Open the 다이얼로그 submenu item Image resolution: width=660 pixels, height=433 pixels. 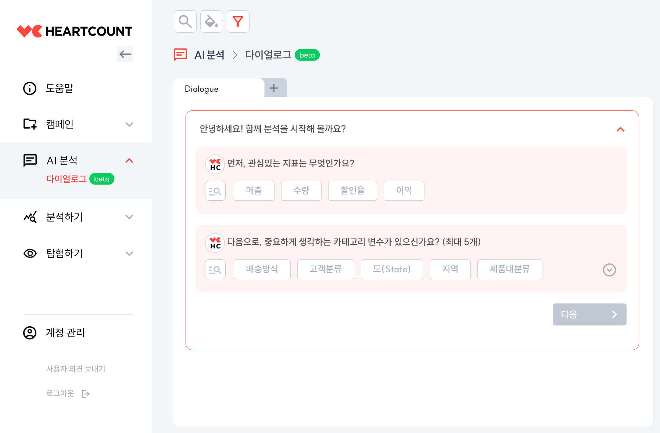pos(67,179)
